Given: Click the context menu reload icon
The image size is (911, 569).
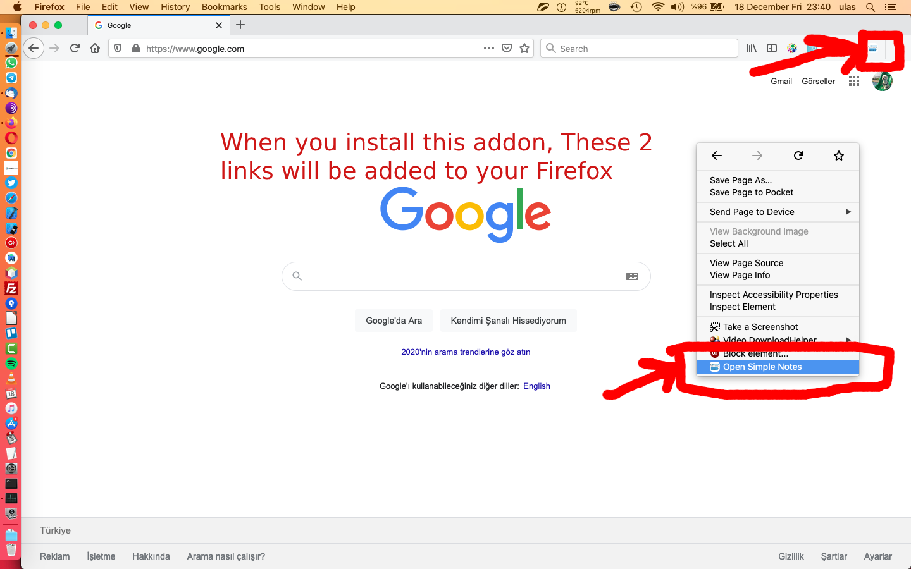Looking at the screenshot, I should [x=798, y=156].
